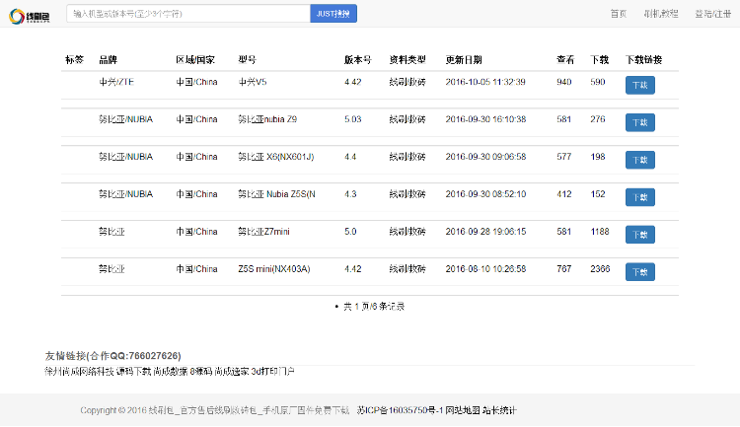Click the 标签 column header

(x=74, y=60)
